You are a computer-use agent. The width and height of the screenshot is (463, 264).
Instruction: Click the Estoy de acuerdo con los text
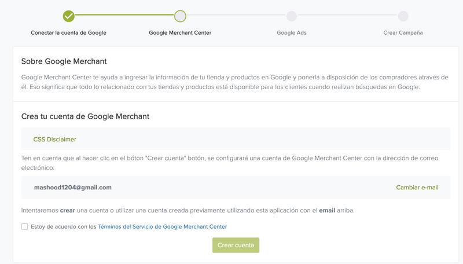point(64,227)
